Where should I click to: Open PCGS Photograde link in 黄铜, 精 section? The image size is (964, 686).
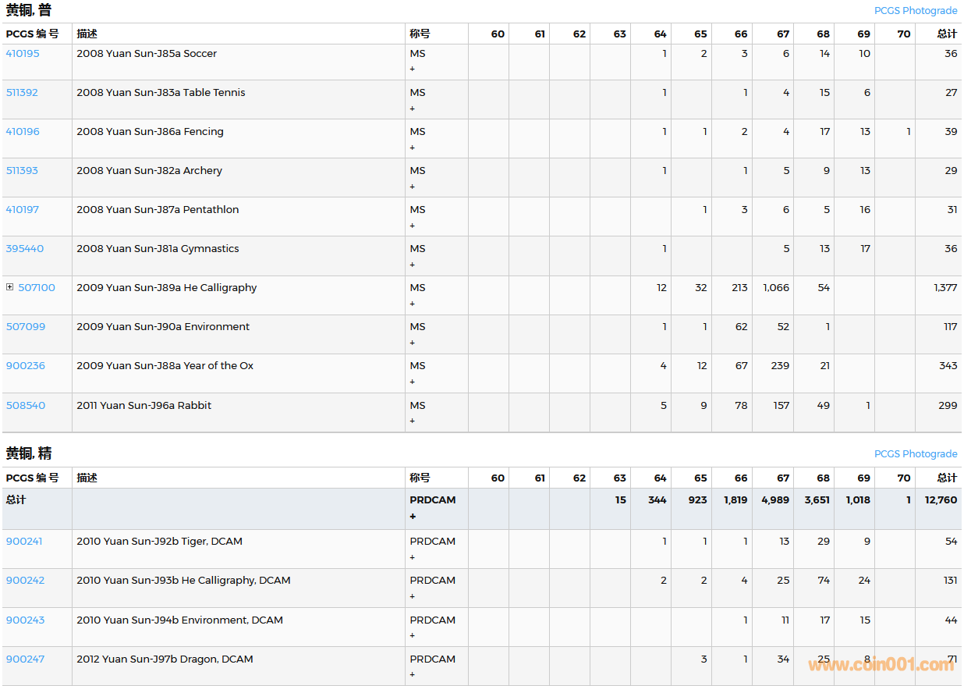pos(915,454)
